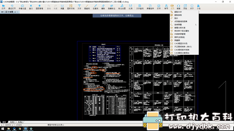Select 点到直线的距离 menu item
This screenshot has width=234, height=131.
pos(184,21)
